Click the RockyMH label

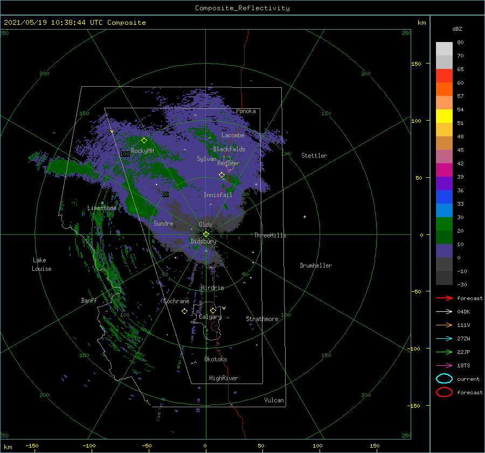[142, 151]
